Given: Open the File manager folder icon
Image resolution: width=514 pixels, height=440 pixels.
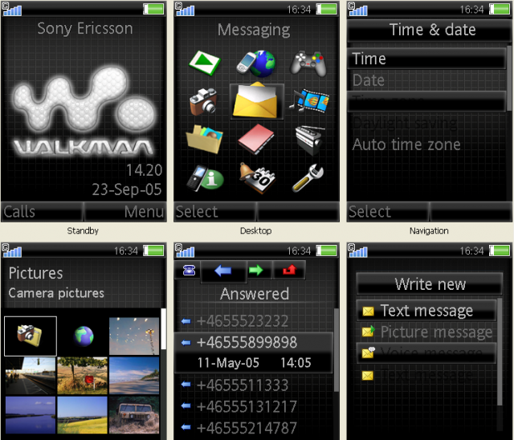Looking at the screenshot, I should click(205, 139).
